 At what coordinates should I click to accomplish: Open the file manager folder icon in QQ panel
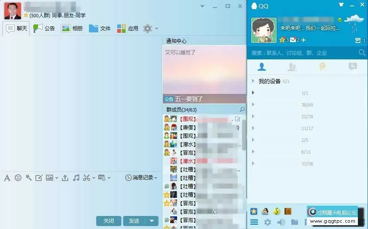(295, 222)
